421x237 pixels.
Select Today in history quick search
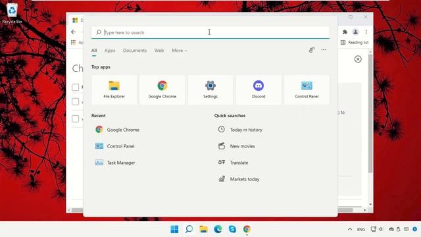pos(240,130)
